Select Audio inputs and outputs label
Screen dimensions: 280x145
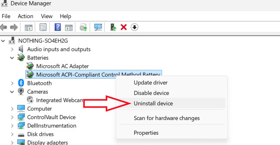pos(59,49)
